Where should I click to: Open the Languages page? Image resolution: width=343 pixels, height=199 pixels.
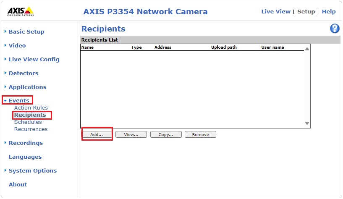(x=25, y=157)
